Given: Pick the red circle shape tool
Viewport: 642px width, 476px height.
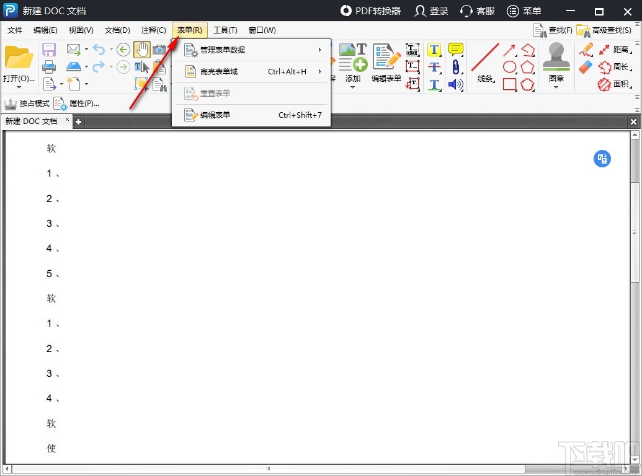Looking at the screenshot, I should point(509,67).
